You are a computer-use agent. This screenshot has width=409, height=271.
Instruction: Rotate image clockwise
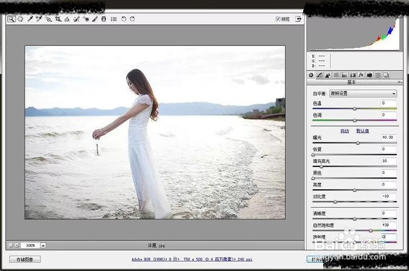(x=132, y=19)
